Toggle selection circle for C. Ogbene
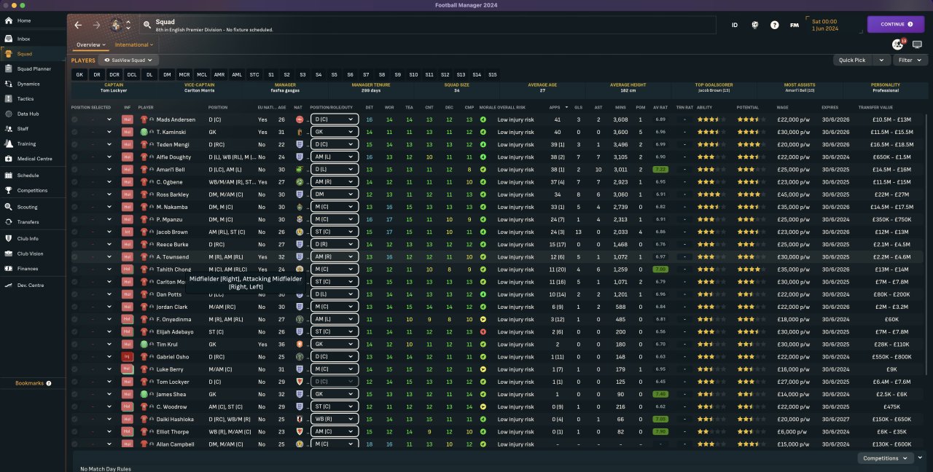 (x=74, y=181)
